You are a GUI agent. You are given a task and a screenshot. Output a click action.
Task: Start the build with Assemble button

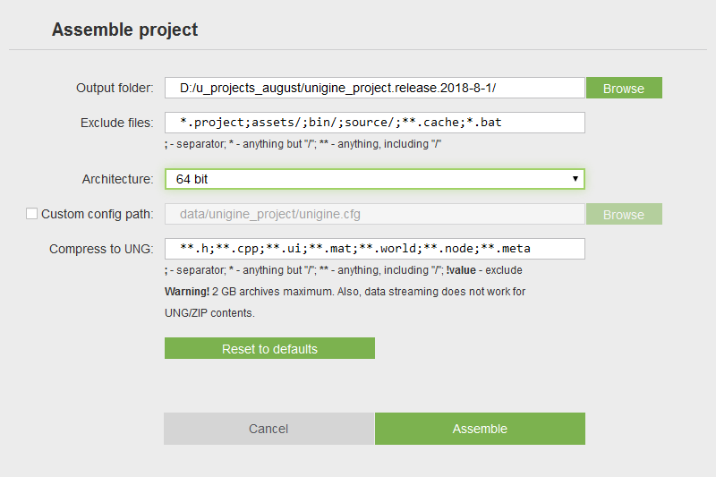tap(480, 429)
